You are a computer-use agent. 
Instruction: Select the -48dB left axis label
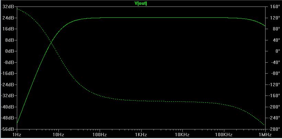coord(7,118)
